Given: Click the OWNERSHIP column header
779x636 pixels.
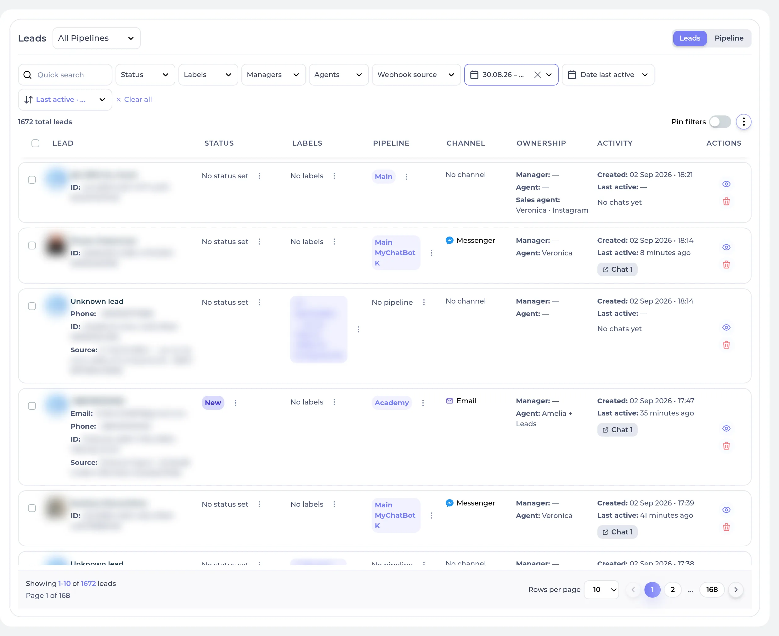Looking at the screenshot, I should (x=541, y=143).
